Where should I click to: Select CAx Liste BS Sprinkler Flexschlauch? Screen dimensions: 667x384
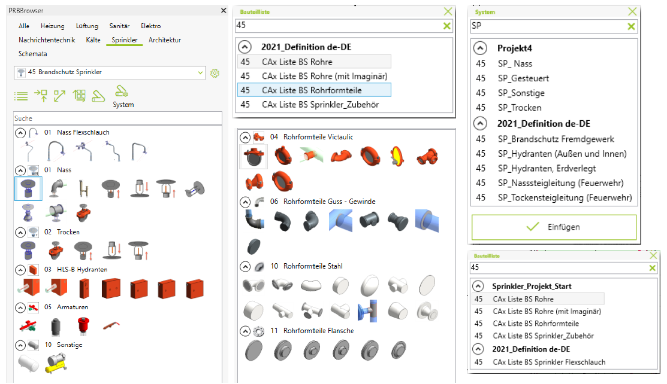(x=549, y=362)
